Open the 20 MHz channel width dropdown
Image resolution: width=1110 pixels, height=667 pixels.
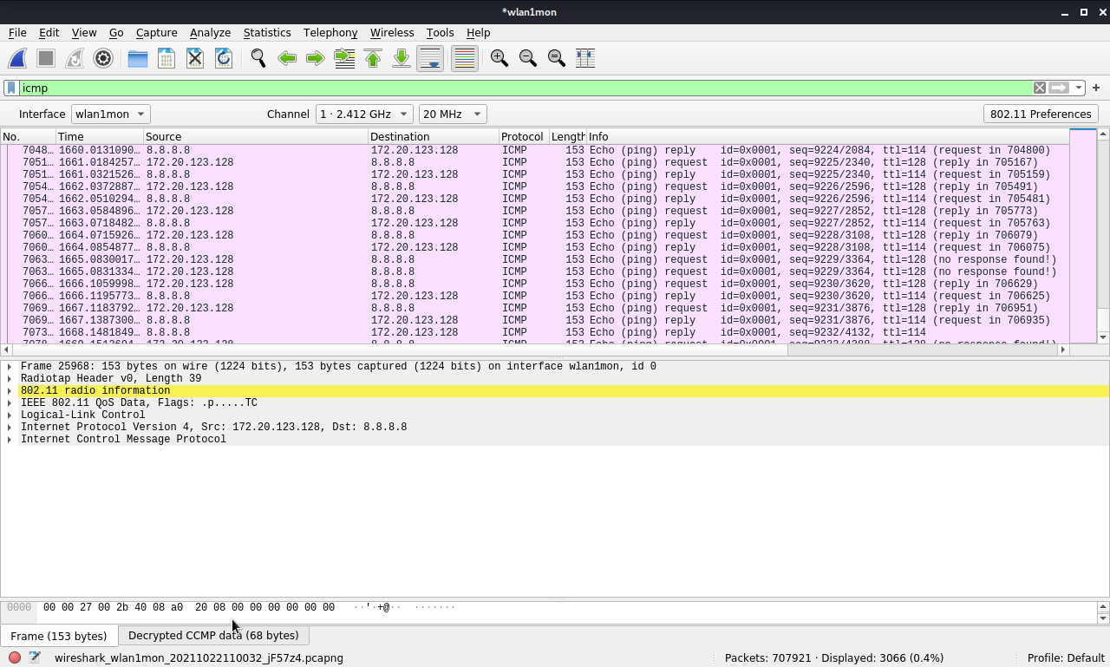click(x=452, y=114)
